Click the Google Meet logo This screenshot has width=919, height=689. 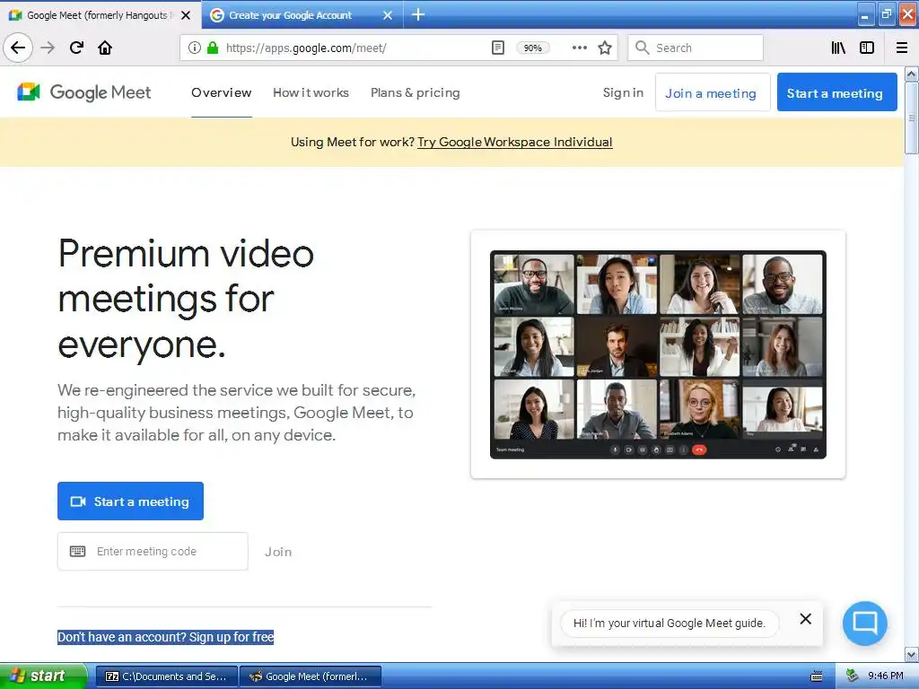pos(83,92)
